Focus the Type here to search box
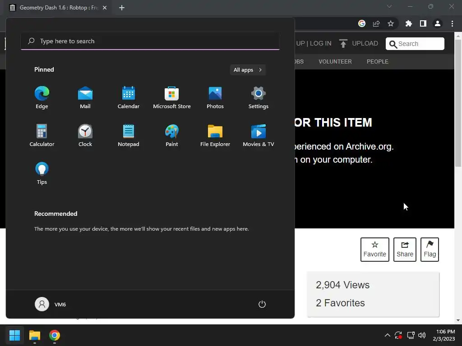462x346 pixels. point(150,41)
